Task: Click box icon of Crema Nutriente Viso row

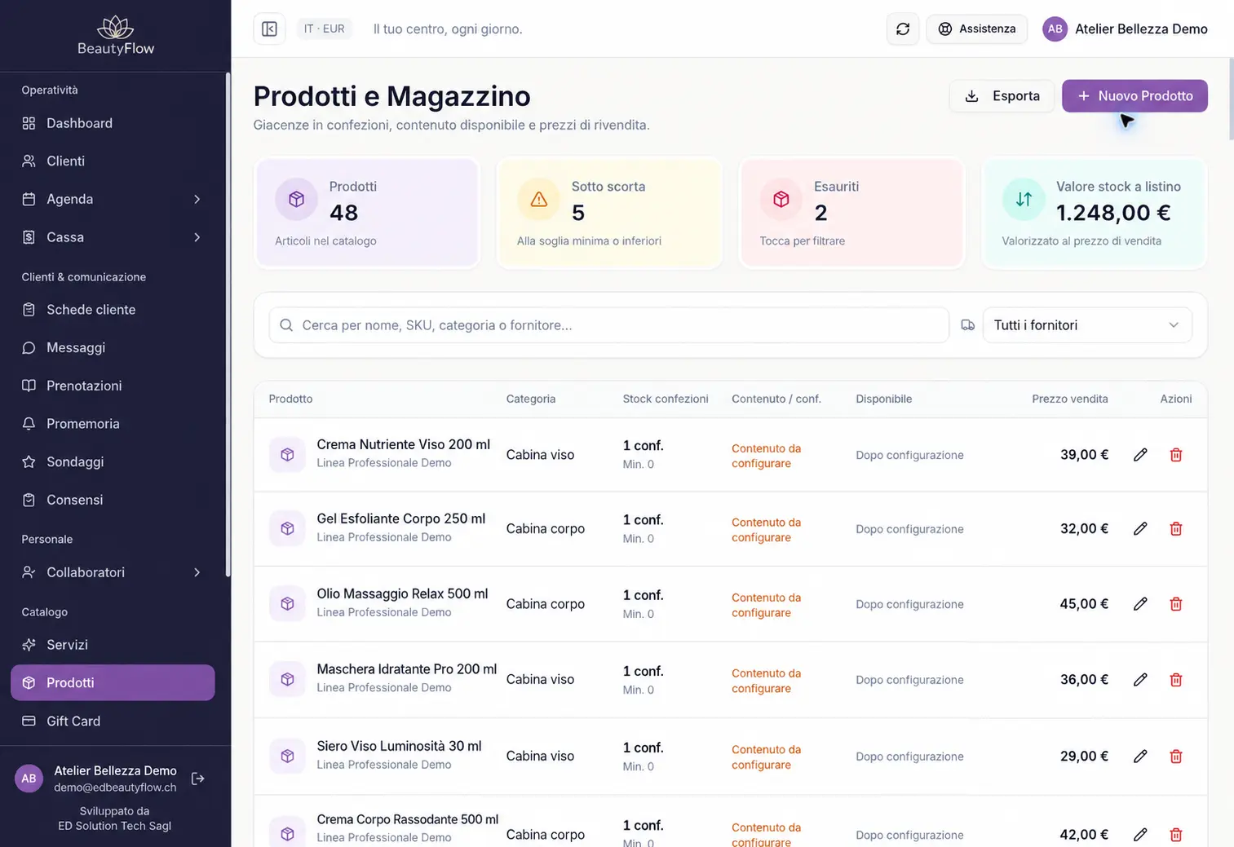Action: [x=287, y=455]
